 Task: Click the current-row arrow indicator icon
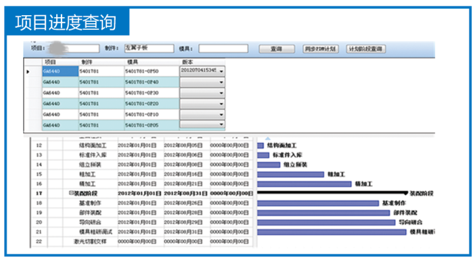28,71
